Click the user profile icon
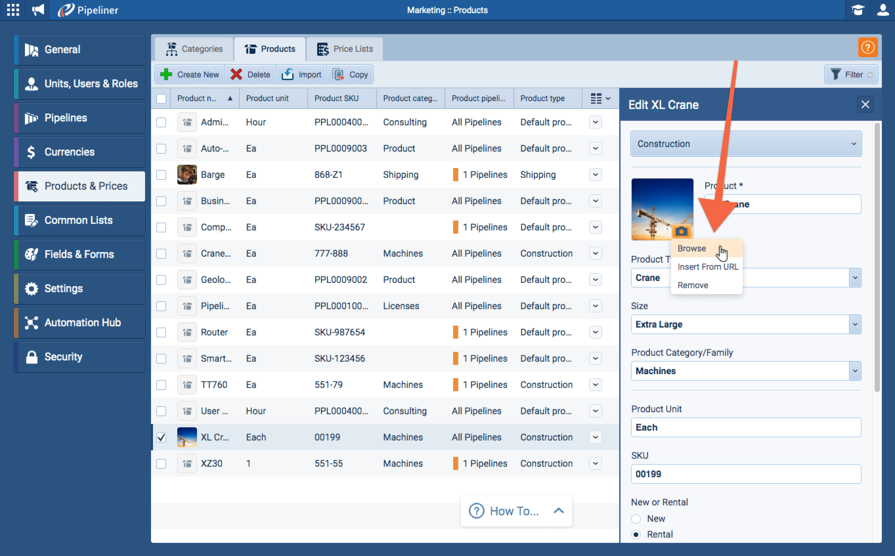The height and width of the screenshot is (556, 895). (x=882, y=10)
